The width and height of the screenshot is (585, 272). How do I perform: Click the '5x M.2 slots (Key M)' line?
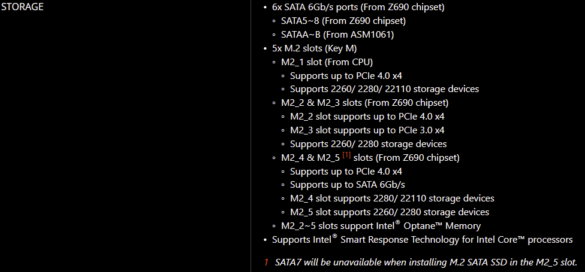315,48
